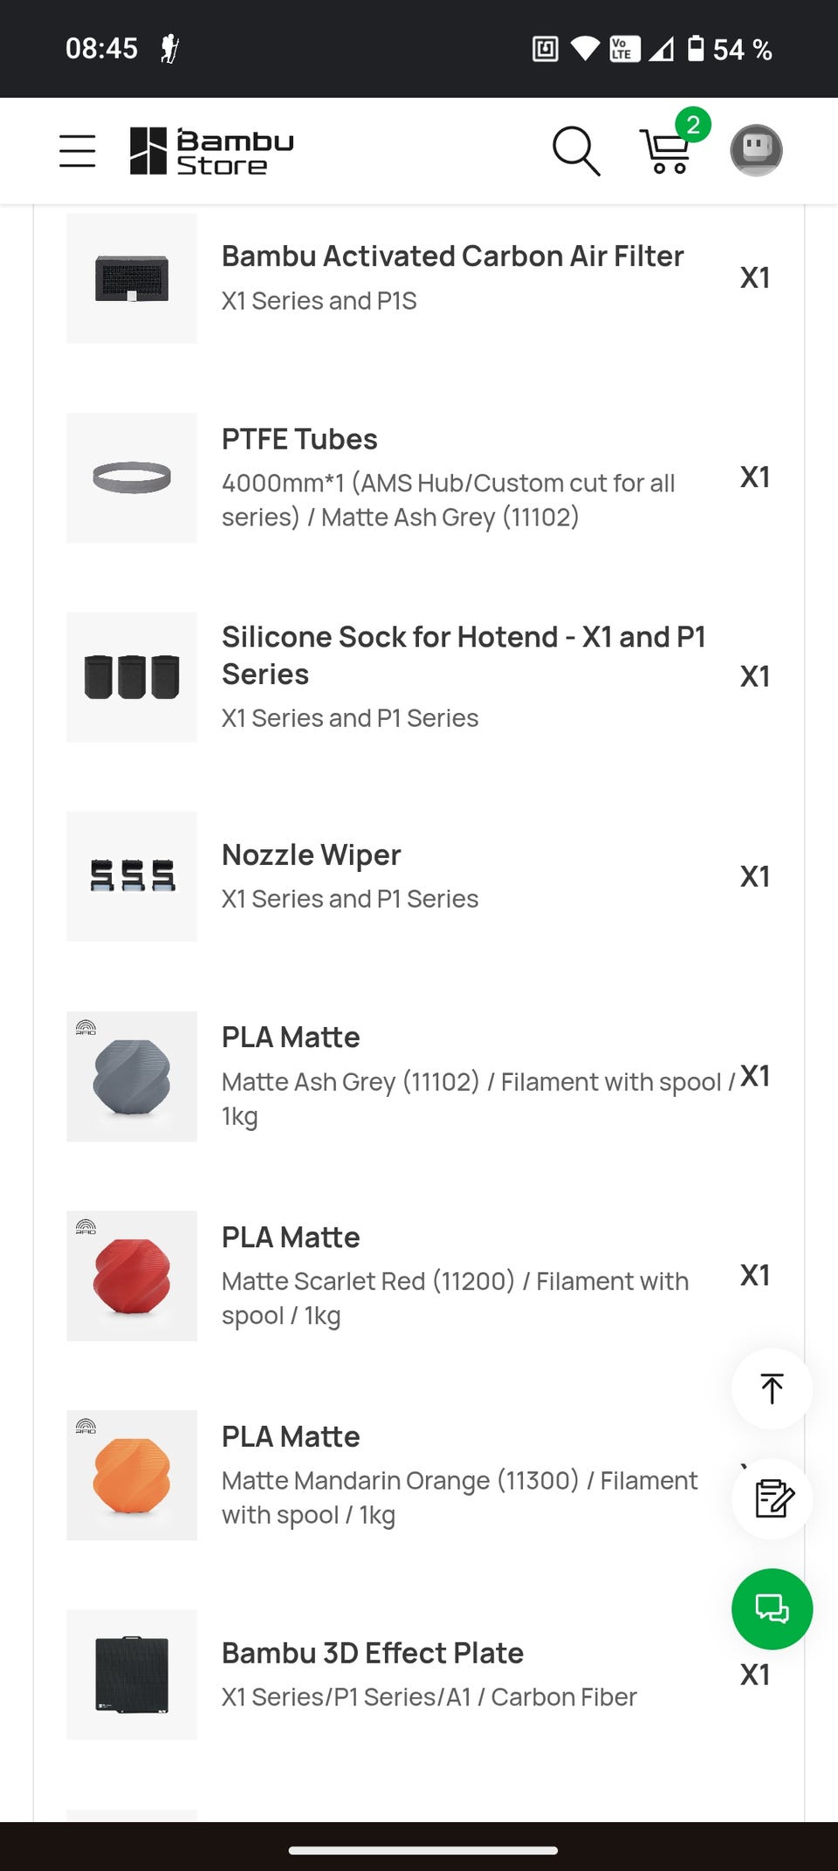Open the feedback note-and-pencil button
The height and width of the screenshot is (1871, 838).
point(772,1498)
